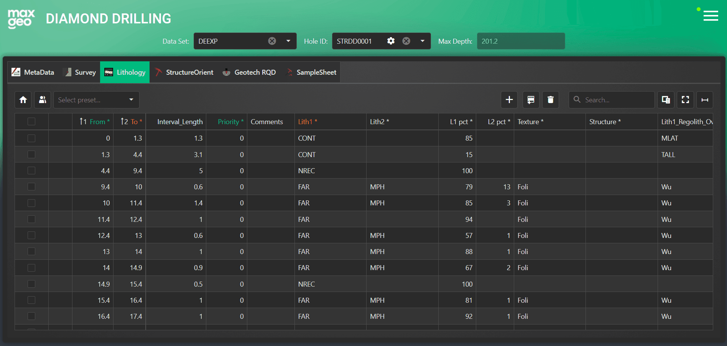Screen dimensions: 727x346
Task: Open the Geotech RQD tab
Action: (249, 72)
